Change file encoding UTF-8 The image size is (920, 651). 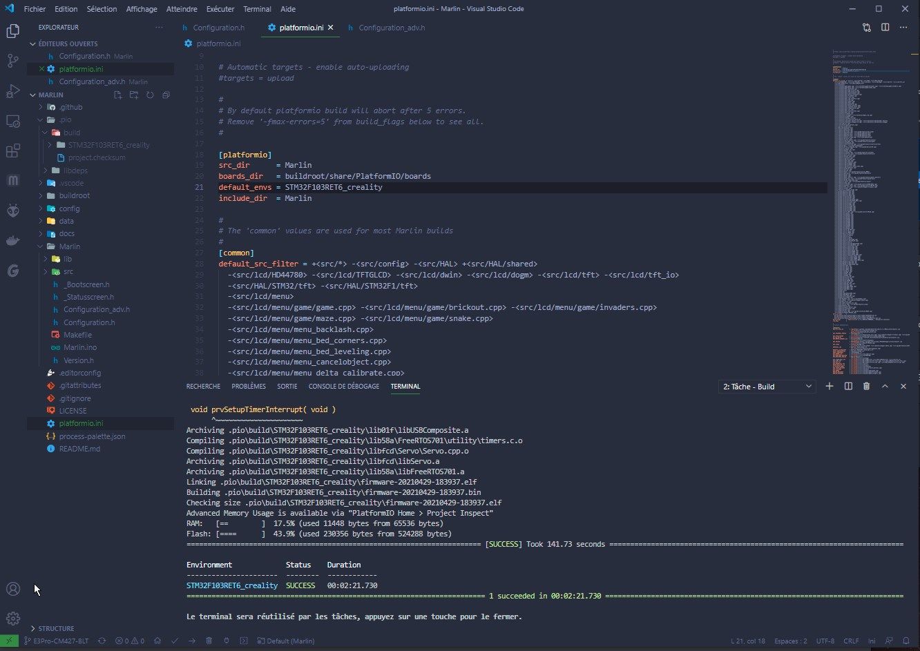[825, 641]
